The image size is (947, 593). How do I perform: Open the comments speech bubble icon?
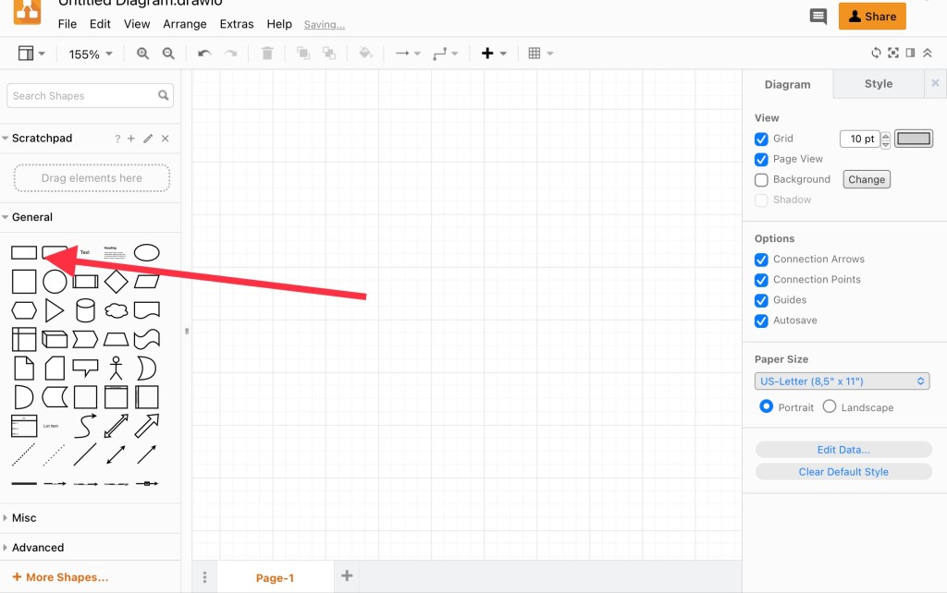(818, 17)
